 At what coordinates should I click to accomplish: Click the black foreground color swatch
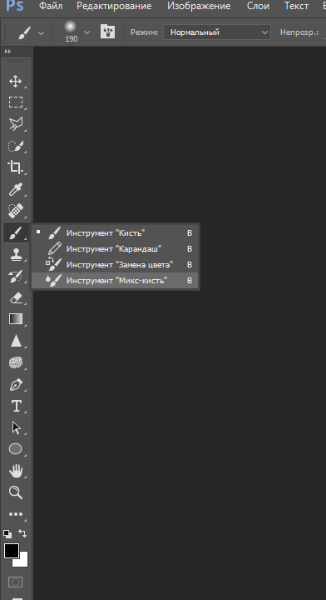(12, 551)
